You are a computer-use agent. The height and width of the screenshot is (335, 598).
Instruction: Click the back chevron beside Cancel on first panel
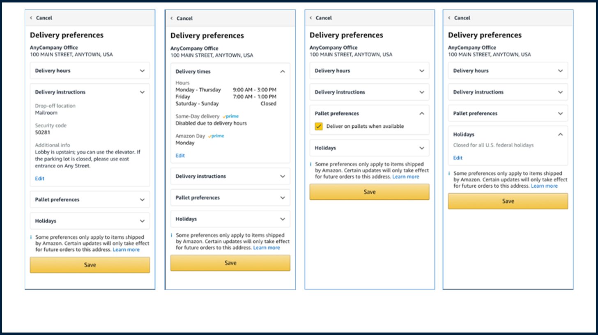30,18
